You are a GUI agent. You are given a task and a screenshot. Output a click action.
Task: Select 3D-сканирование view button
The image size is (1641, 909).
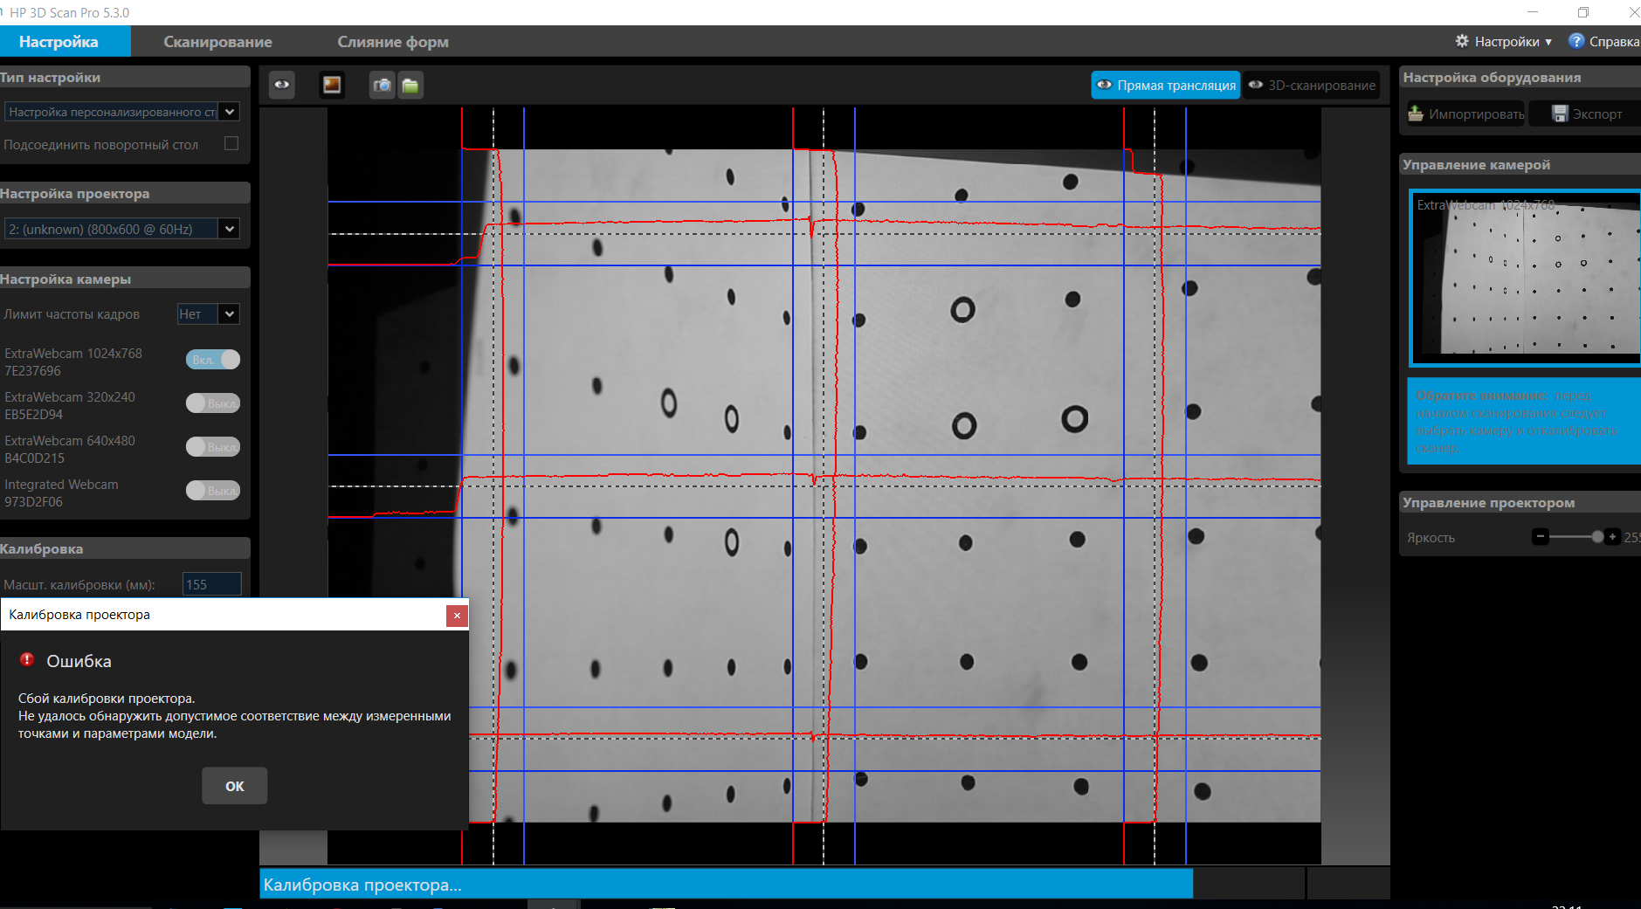tap(1312, 85)
